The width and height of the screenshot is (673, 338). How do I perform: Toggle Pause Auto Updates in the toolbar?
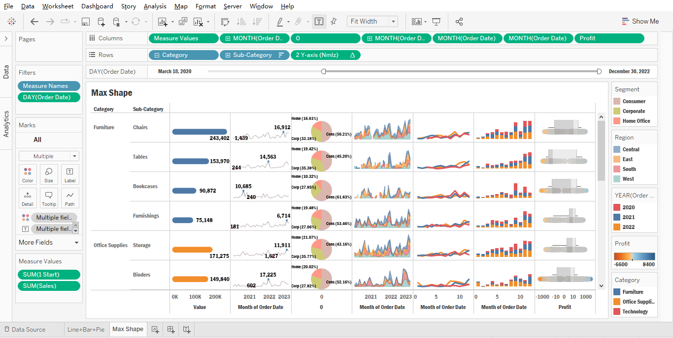(116, 21)
